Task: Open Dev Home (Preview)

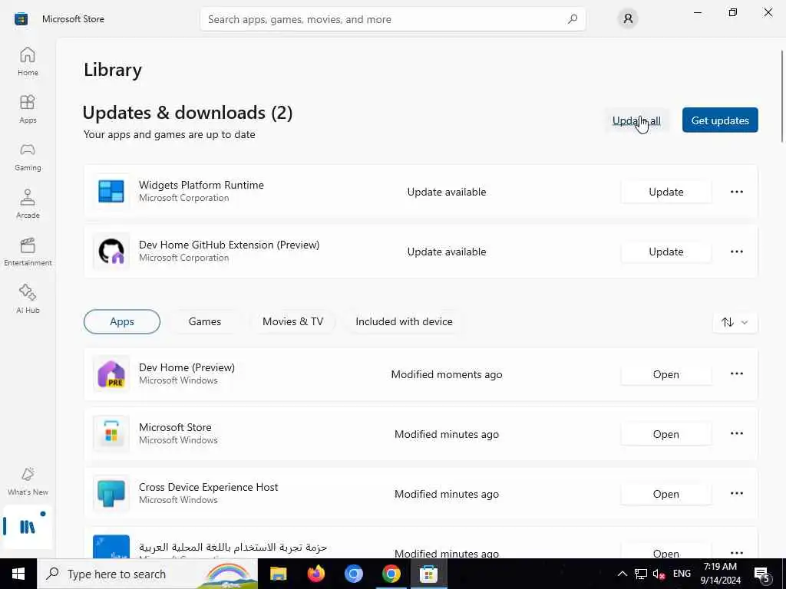Action: (665, 374)
